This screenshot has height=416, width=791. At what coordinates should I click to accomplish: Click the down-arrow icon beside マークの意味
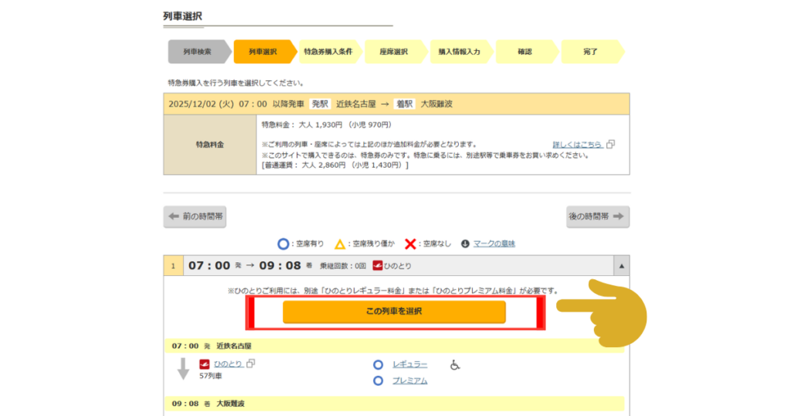(465, 244)
